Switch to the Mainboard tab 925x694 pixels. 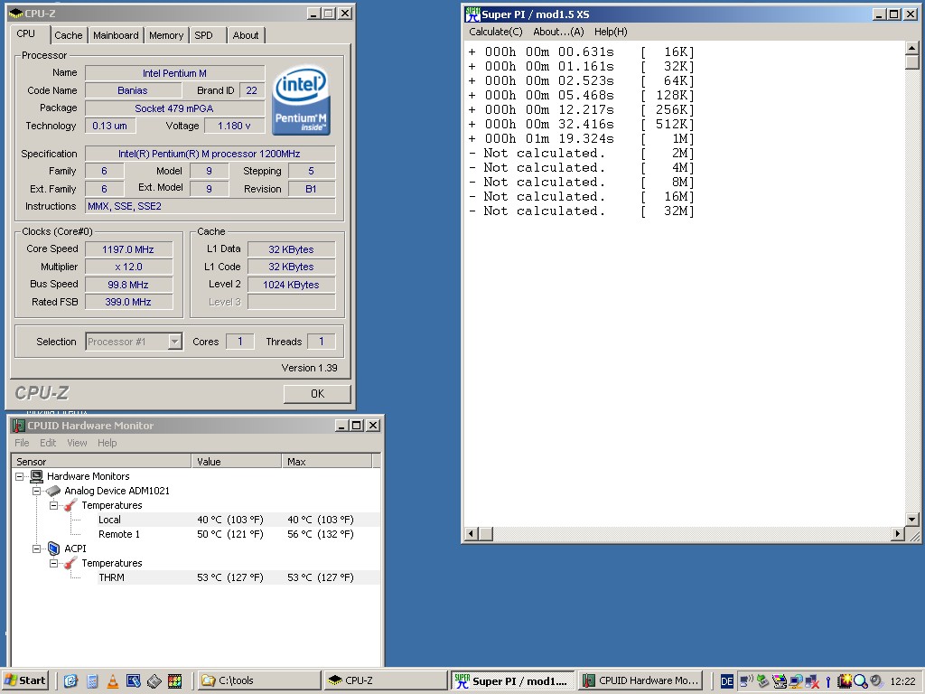[x=116, y=35]
